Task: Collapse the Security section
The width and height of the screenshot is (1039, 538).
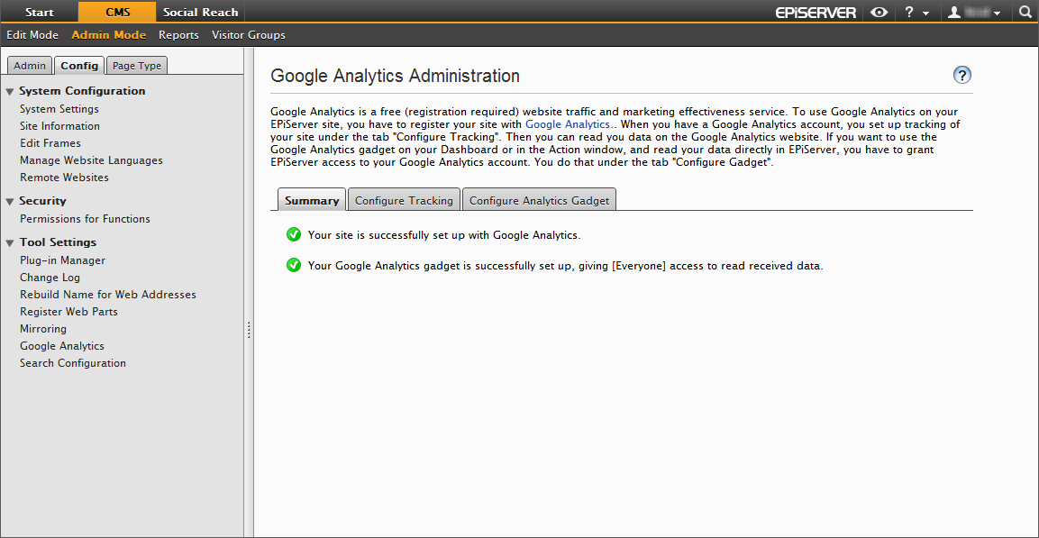Action: [10, 201]
